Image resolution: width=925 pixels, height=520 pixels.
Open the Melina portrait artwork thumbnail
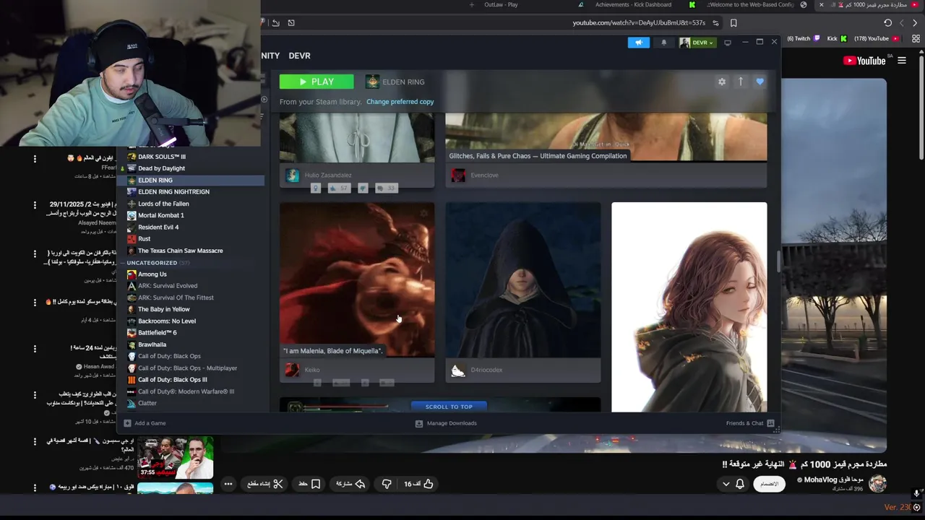pyautogui.click(x=689, y=307)
